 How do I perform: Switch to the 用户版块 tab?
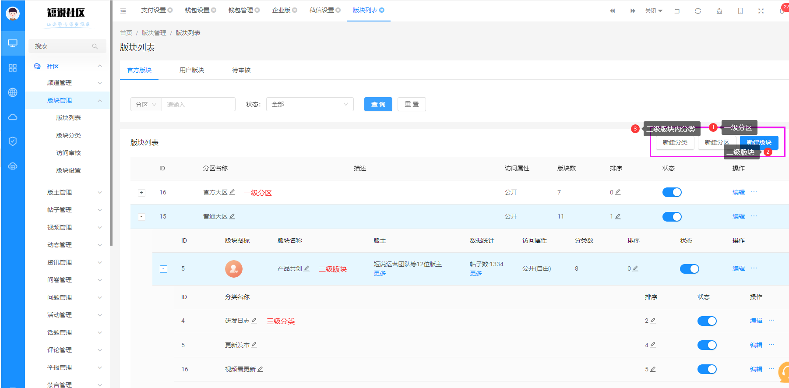(192, 70)
